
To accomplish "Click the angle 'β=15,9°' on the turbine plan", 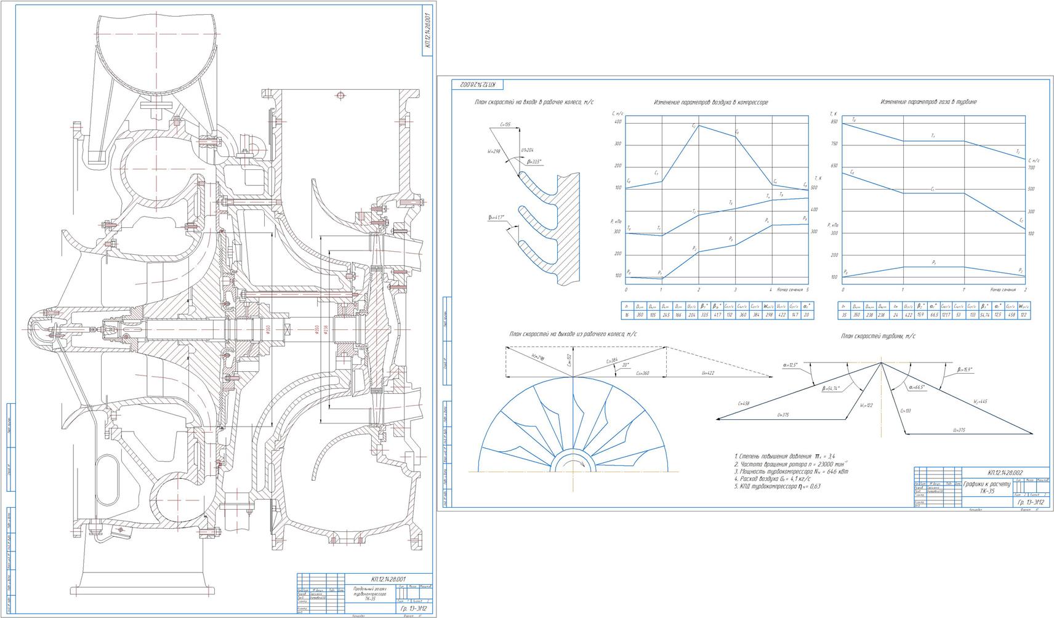I will tap(965, 370).
